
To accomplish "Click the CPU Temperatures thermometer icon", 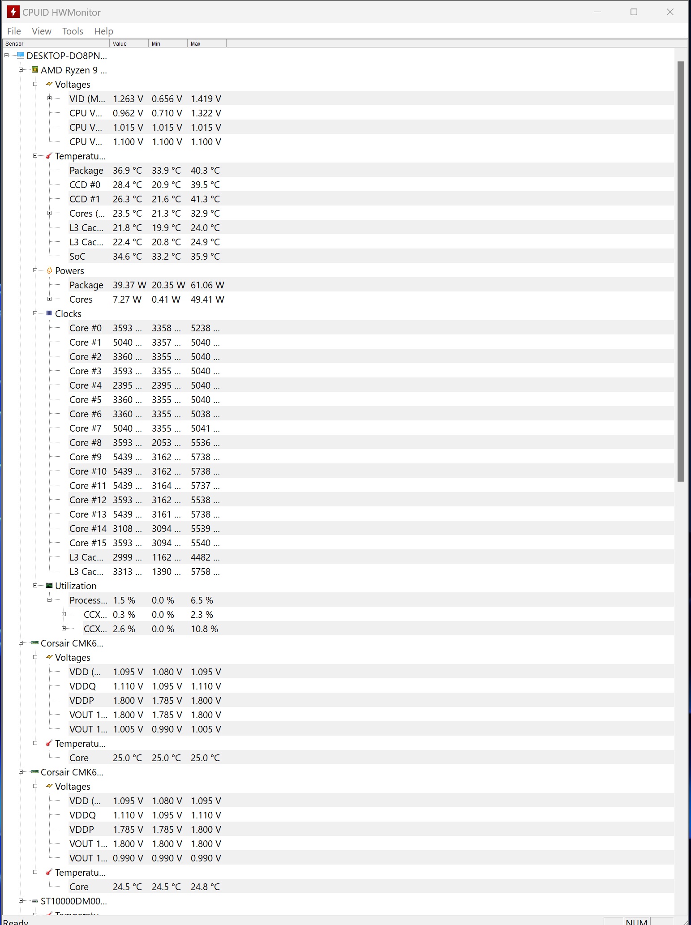I will coord(49,156).
